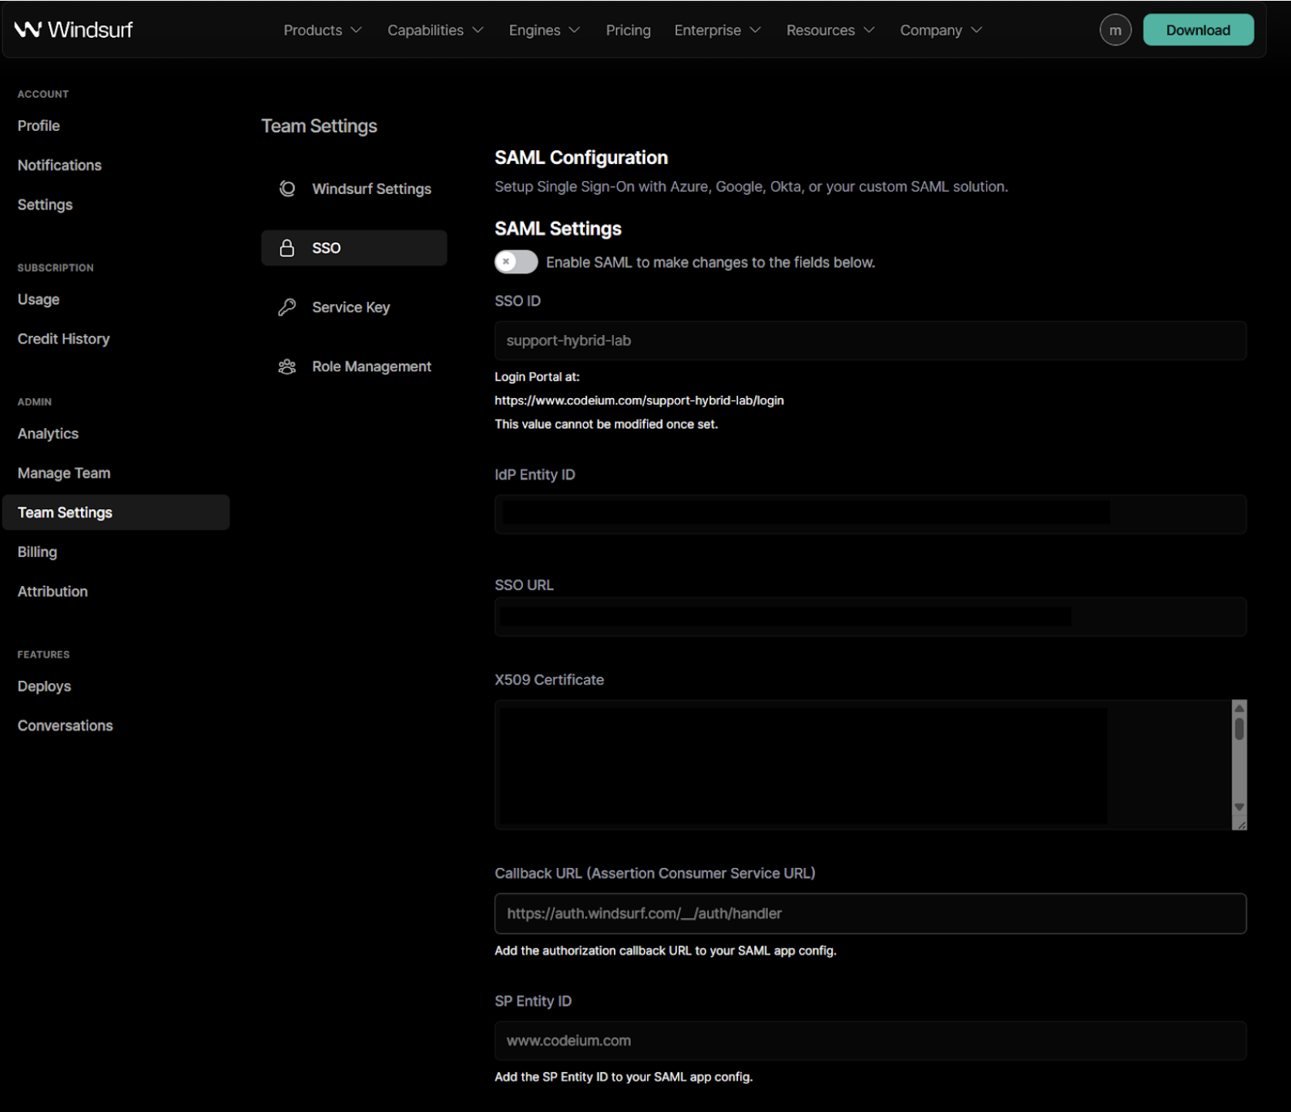Click the X509 Certificate scrollbar thumb

pyautogui.click(x=1239, y=728)
